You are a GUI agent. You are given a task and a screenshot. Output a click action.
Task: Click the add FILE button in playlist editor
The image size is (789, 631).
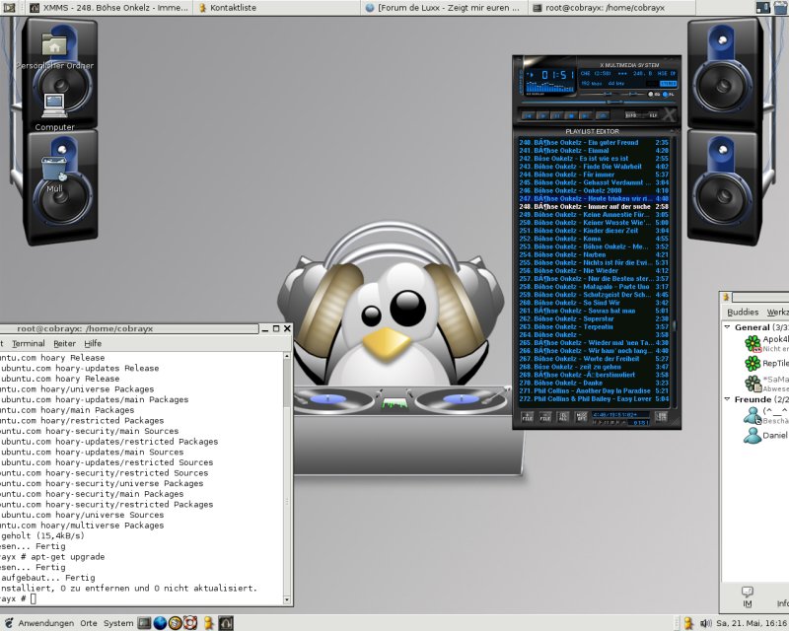click(527, 417)
